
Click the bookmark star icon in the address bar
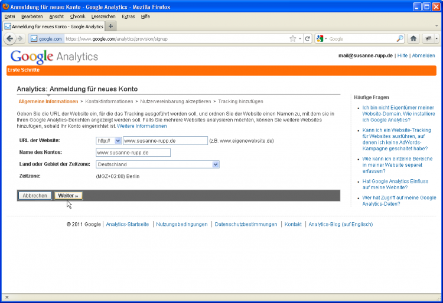point(293,39)
